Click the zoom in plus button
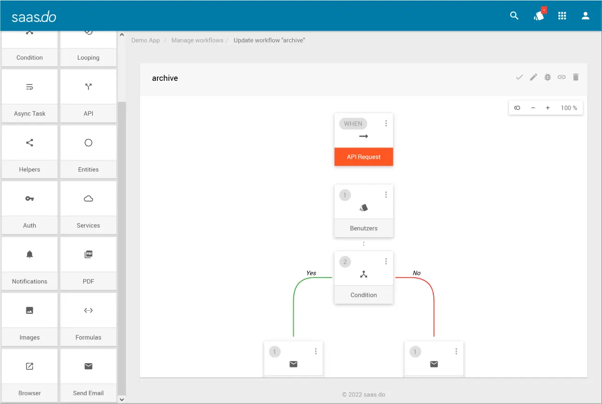602x404 pixels. click(x=547, y=108)
